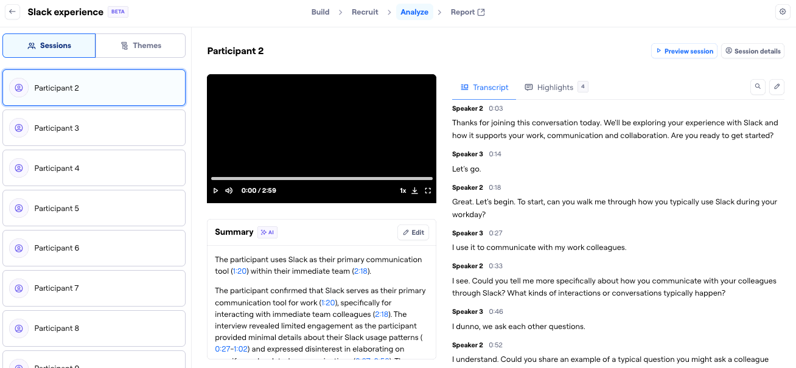This screenshot has width=796, height=368.
Task: Click the 0:52 transcript timestamp
Action: click(495, 345)
